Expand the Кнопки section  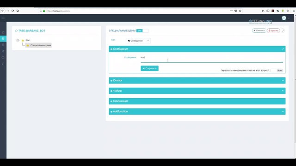click(197, 81)
